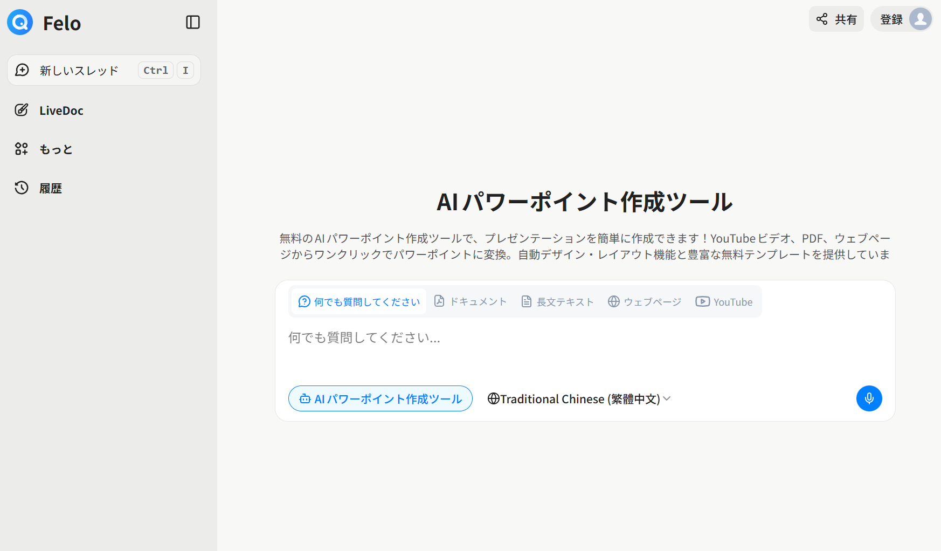Click the history clock icon
Screen dimensions: 941x551
pos(22,188)
